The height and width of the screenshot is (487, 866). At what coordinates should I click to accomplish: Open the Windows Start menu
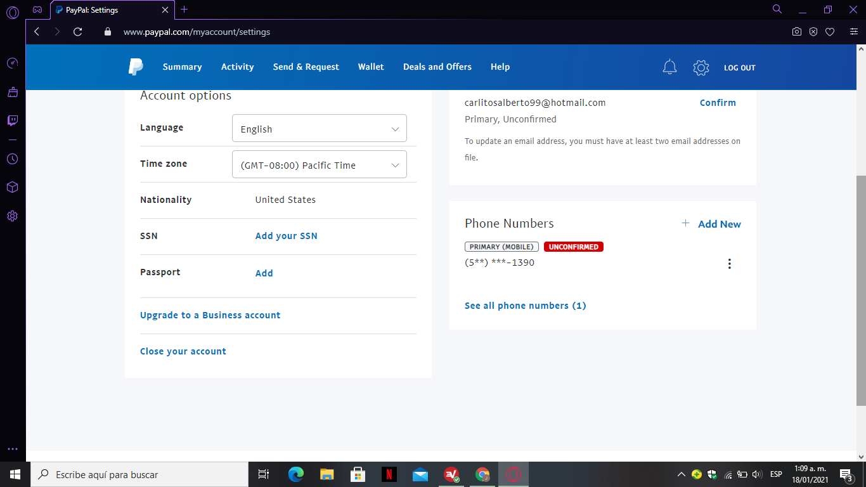[x=15, y=474]
